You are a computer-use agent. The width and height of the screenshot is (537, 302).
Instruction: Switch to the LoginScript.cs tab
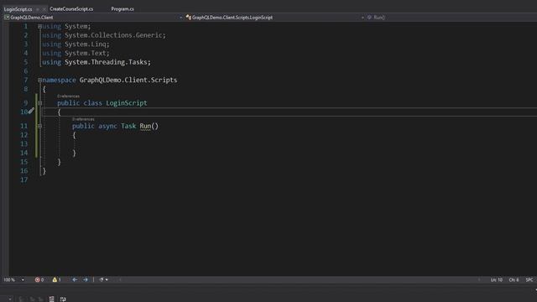18,9
